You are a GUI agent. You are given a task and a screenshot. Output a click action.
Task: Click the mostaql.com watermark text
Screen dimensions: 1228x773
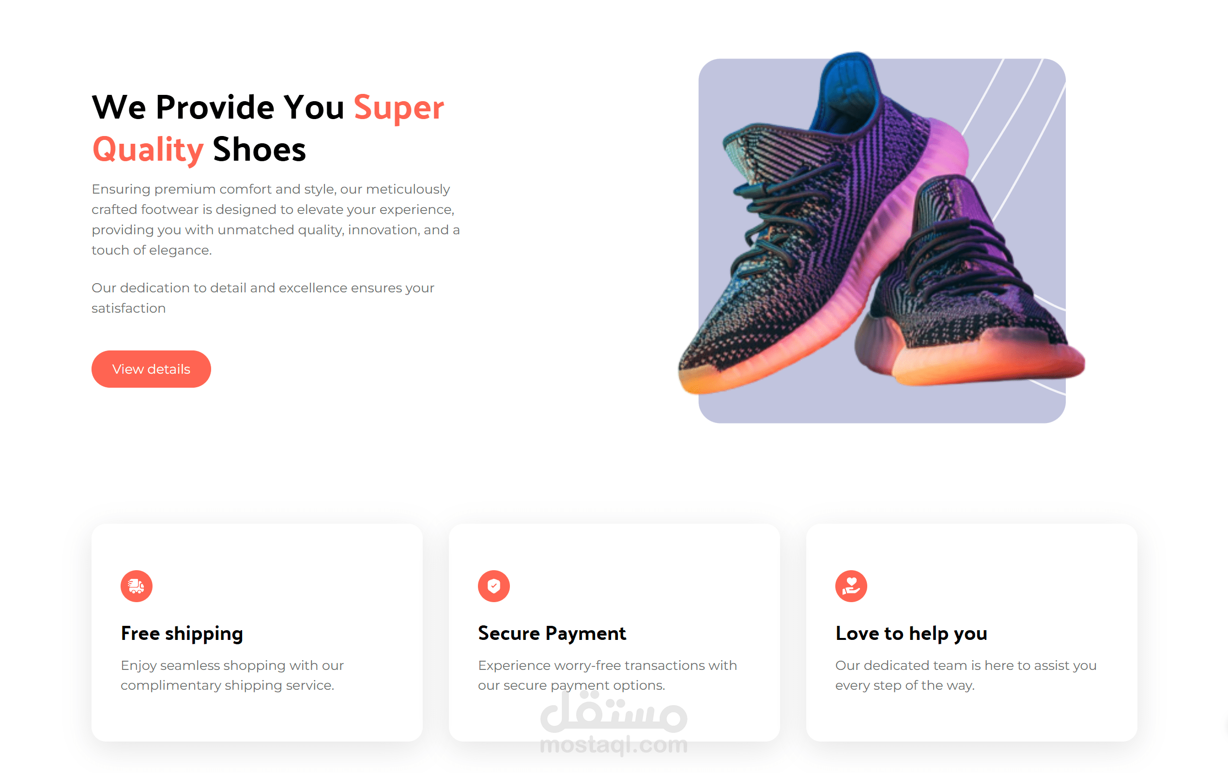614,744
